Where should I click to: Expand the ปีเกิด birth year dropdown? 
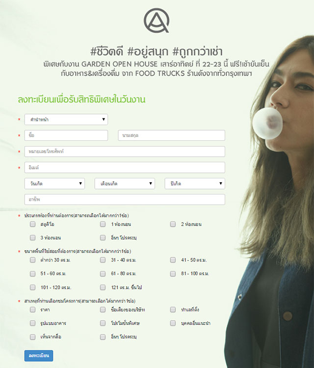coord(195,184)
